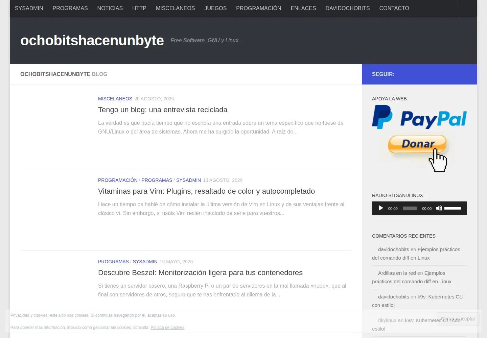Open the 'k9s: Kubernetes CLI con estilo!' davidochobits comment
This screenshot has width=487, height=338.
click(x=418, y=301)
